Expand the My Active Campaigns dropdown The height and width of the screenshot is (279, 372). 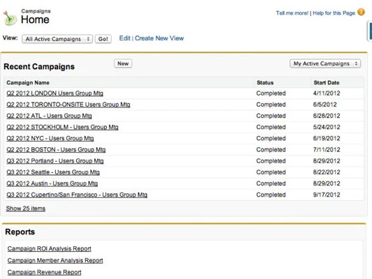(325, 63)
